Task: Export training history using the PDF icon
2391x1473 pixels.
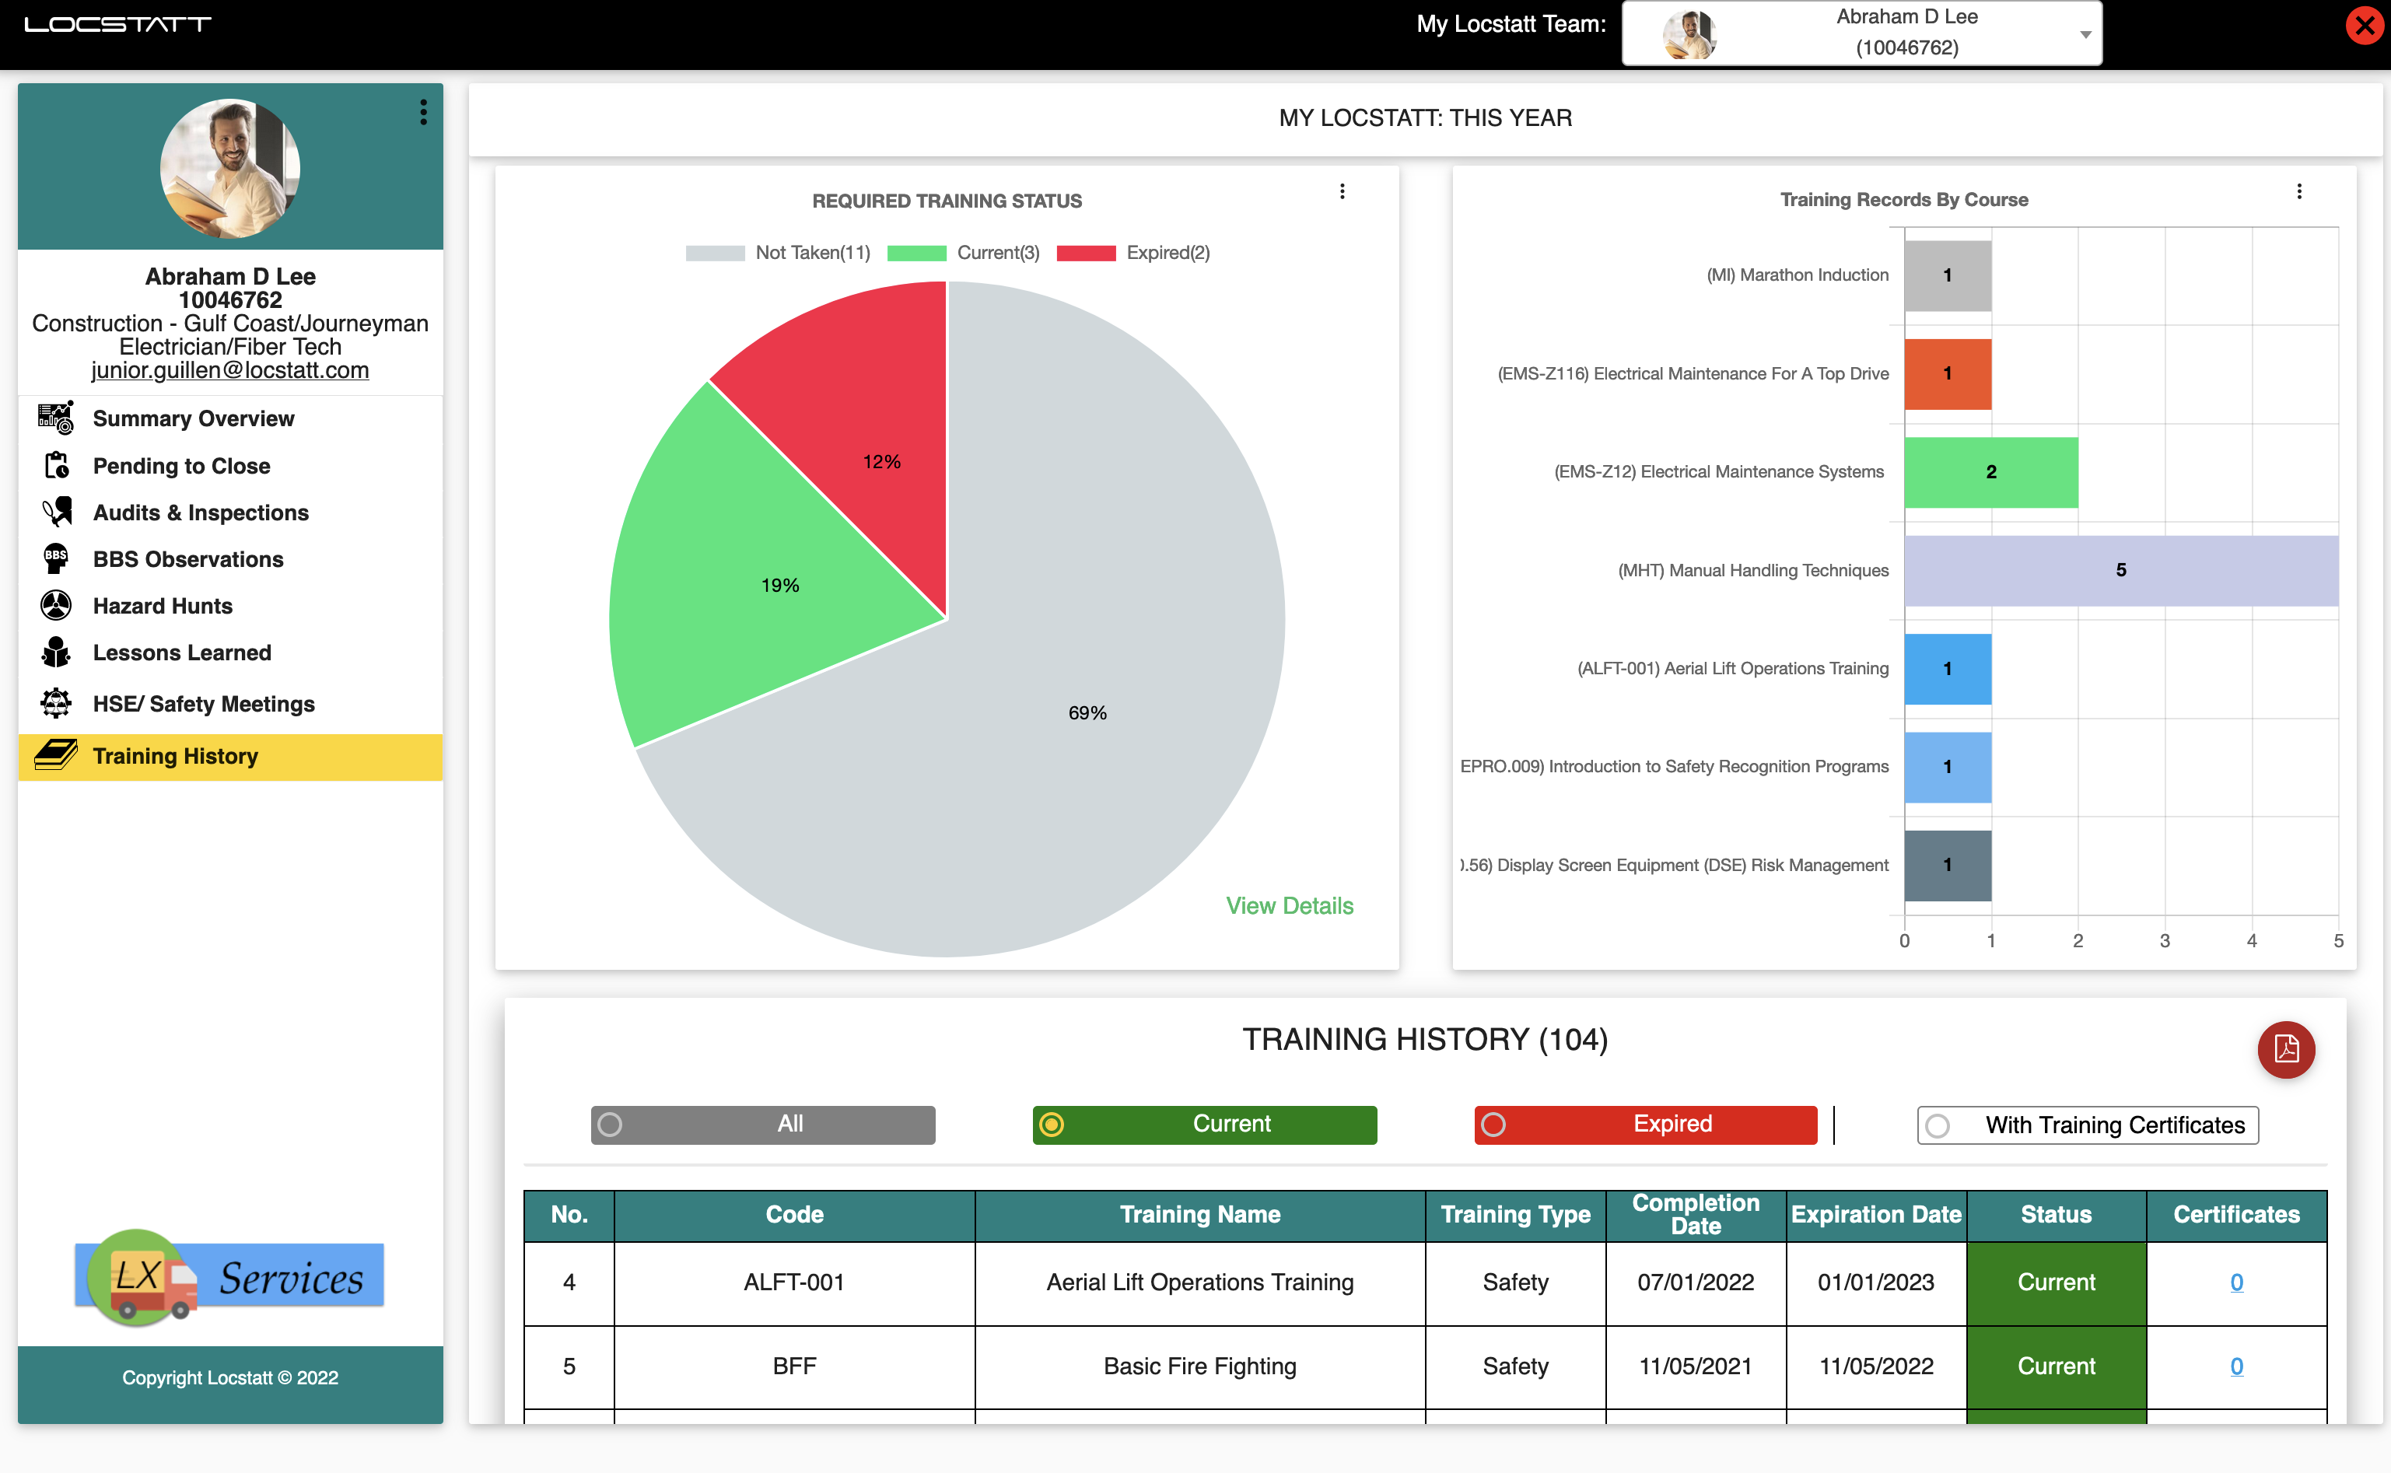Action: (2286, 1050)
